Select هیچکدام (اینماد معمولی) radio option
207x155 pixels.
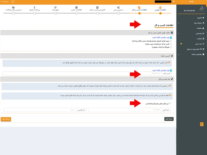171,47
